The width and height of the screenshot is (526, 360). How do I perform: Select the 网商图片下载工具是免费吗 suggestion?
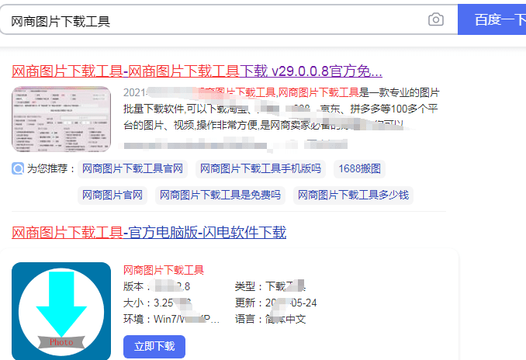(x=220, y=195)
